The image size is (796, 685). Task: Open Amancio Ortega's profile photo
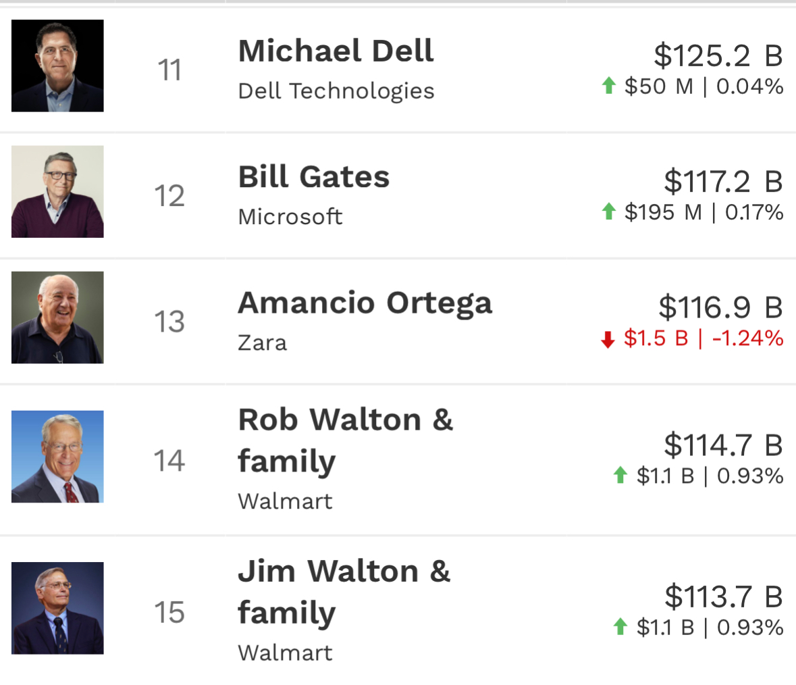pos(57,318)
